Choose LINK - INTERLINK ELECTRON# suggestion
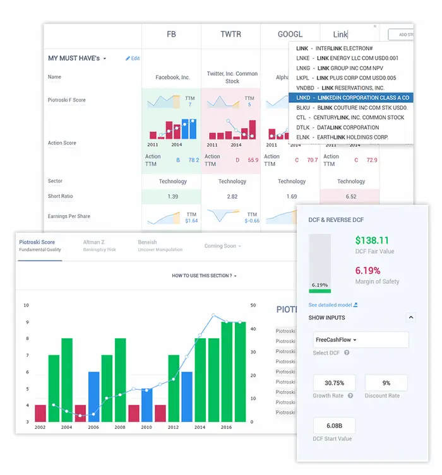Image resolution: width=442 pixels, height=475 pixels. tap(350, 49)
